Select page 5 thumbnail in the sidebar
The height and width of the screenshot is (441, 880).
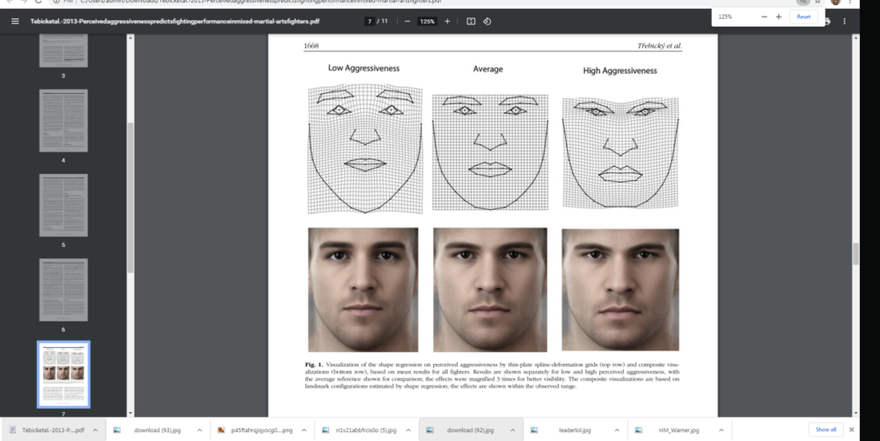[x=63, y=205]
